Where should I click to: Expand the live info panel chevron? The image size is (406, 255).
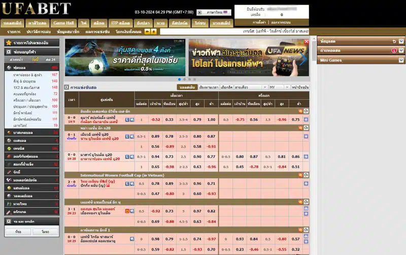tap(401, 41)
